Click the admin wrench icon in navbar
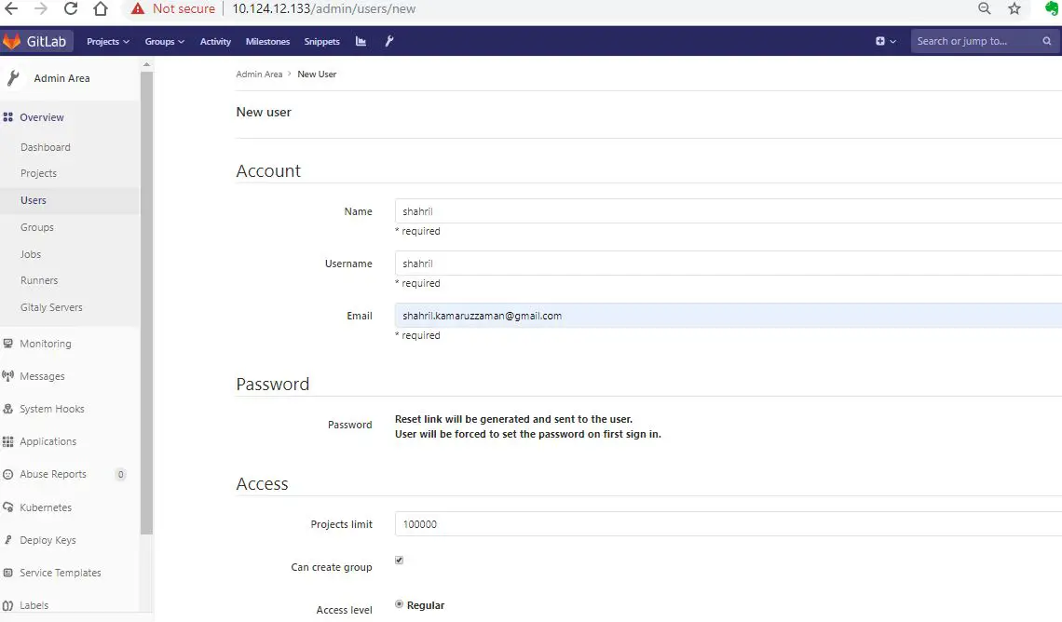 point(388,41)
